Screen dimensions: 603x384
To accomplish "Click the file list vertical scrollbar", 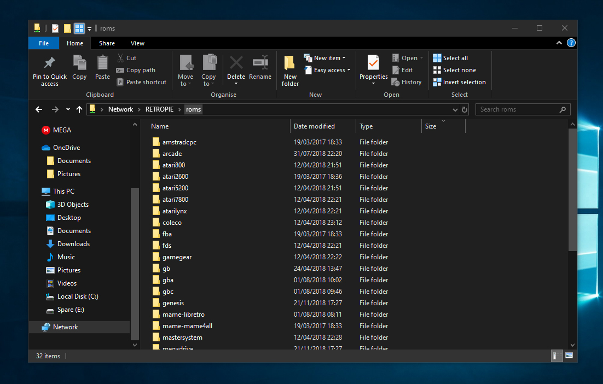I will (x=572, y=190).
